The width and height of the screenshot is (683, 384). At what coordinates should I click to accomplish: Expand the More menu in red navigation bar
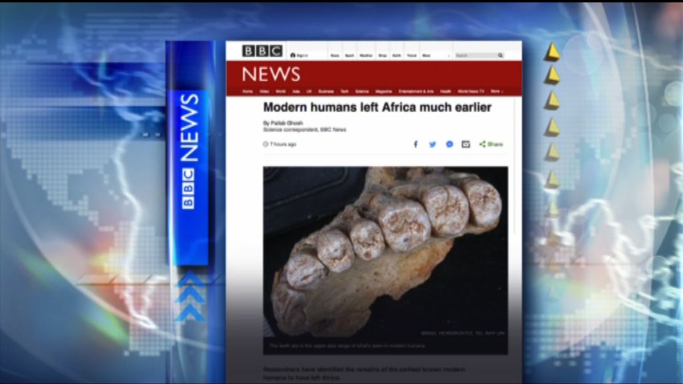(x=496, y=91)
